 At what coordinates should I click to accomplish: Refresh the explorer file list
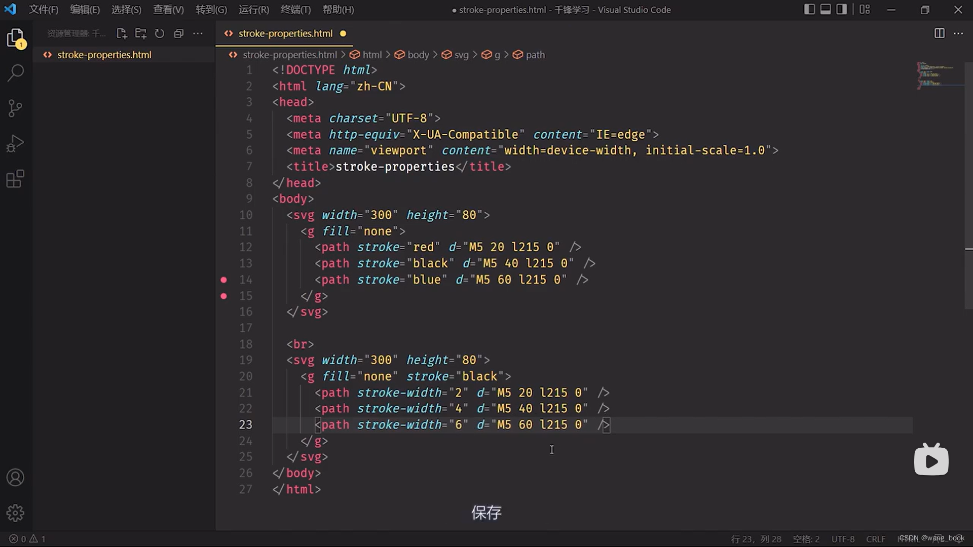click(160, 33)
